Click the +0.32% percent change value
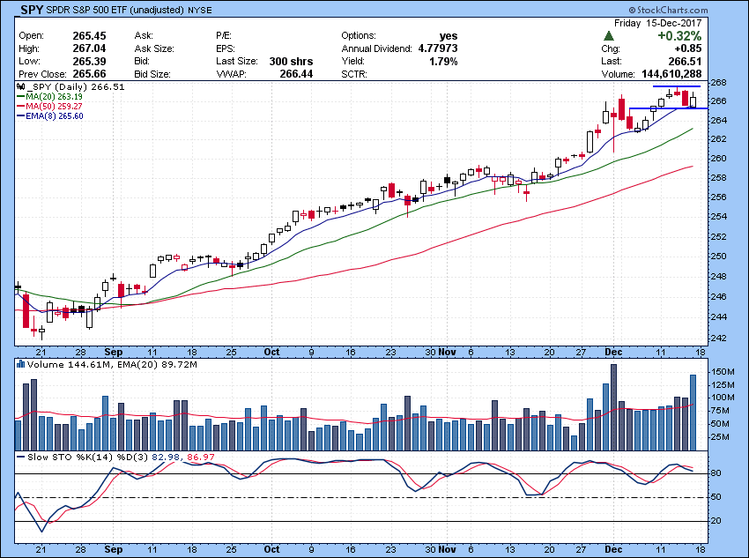This screenshot has width=749, height=558. click(x=679, y=36)
